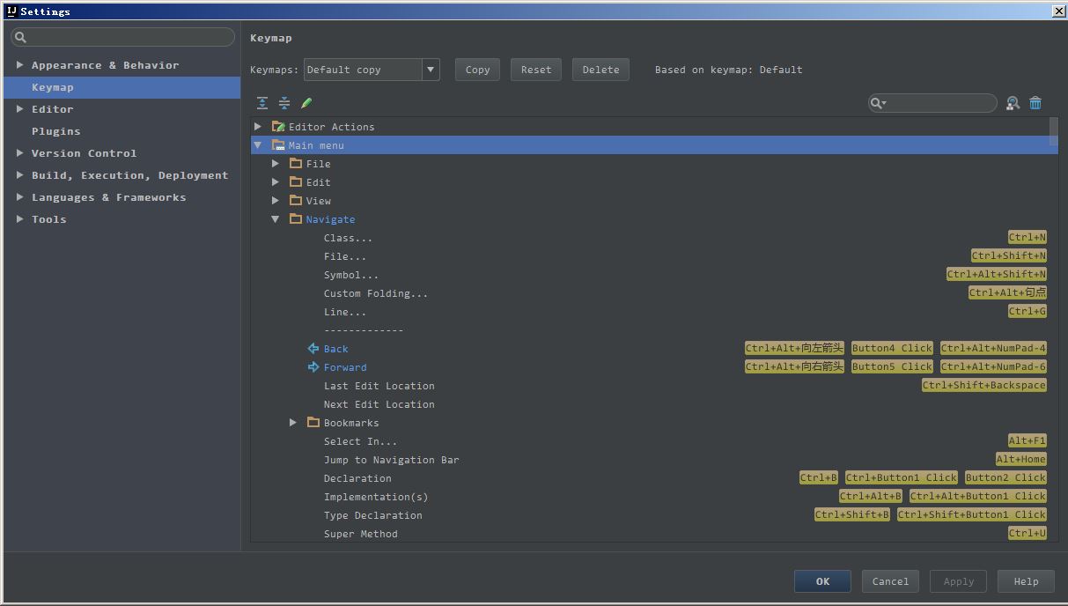Screen dimensions: 1068x606
Task: Click the green pencil edit shortcut icon
Action: [306, 103]
